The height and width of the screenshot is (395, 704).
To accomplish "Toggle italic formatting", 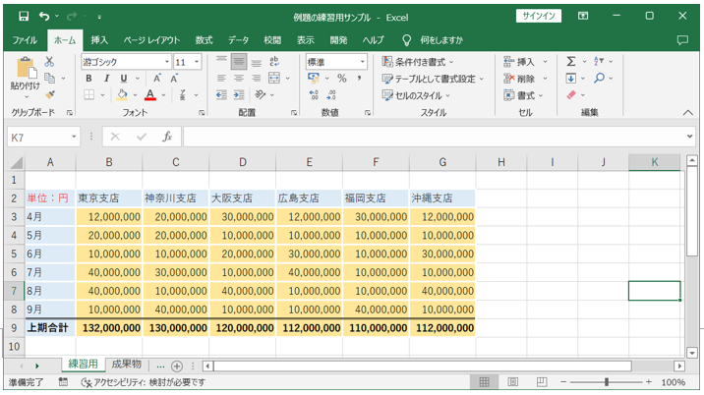I will 106,79.
